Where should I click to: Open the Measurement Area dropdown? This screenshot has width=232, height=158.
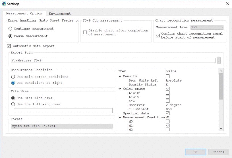pyautogui.click(x=207, y=27)
